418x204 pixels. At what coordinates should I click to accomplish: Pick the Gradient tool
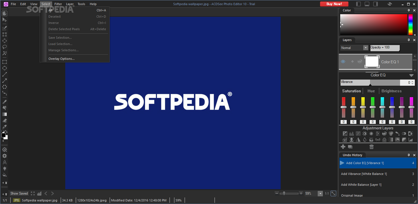tap(4, 114)
